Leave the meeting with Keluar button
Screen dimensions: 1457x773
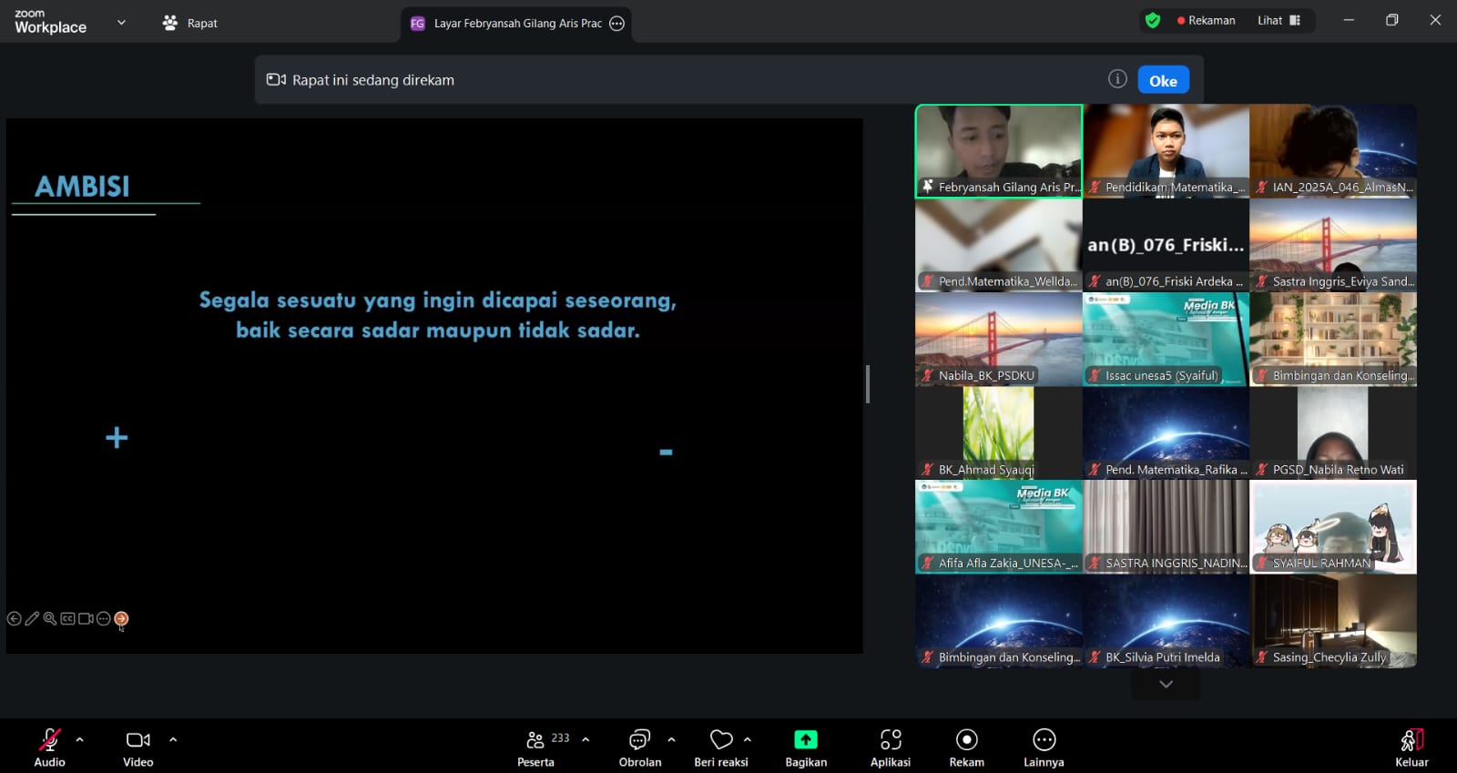tap(1411, 746)
